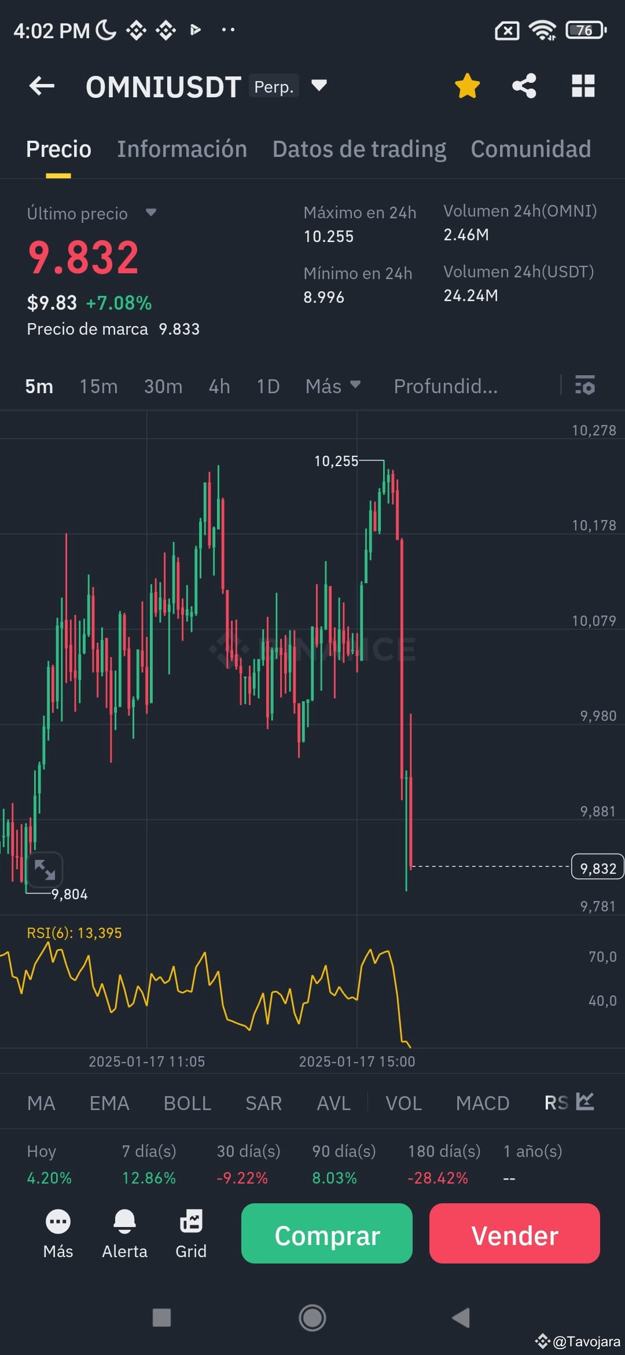
Task: Toggle the MACD sub-indicator
Action: [483, 1103]
